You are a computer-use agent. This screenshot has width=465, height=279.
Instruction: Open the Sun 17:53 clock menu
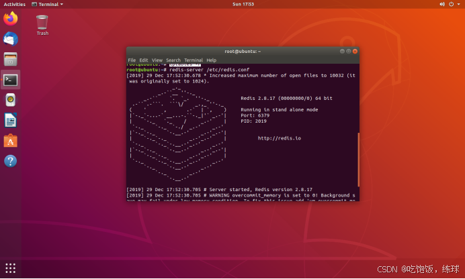(243, 4)
